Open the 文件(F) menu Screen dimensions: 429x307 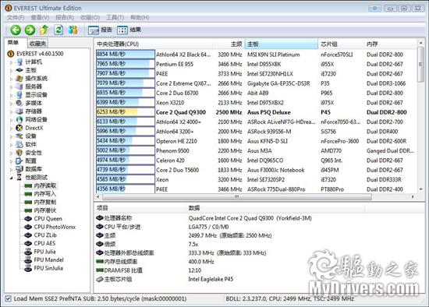(x=16, y=17)
